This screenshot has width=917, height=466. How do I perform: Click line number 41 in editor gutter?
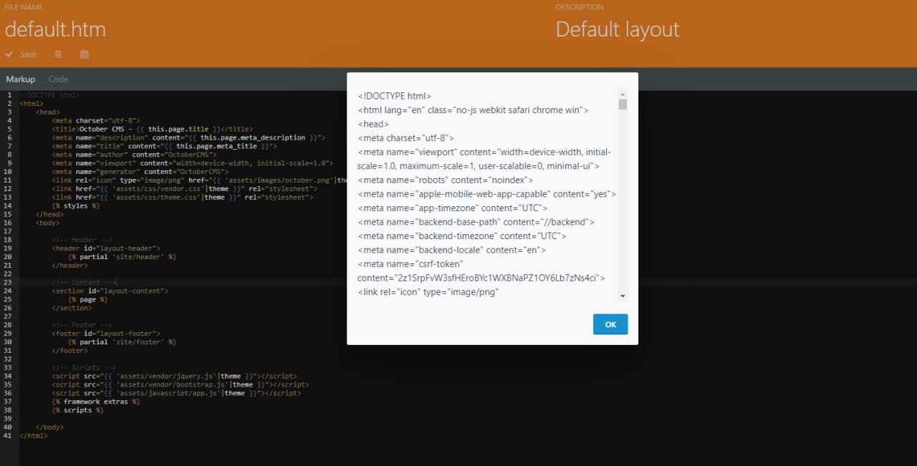pyautogui.click(x=6, y=436)
